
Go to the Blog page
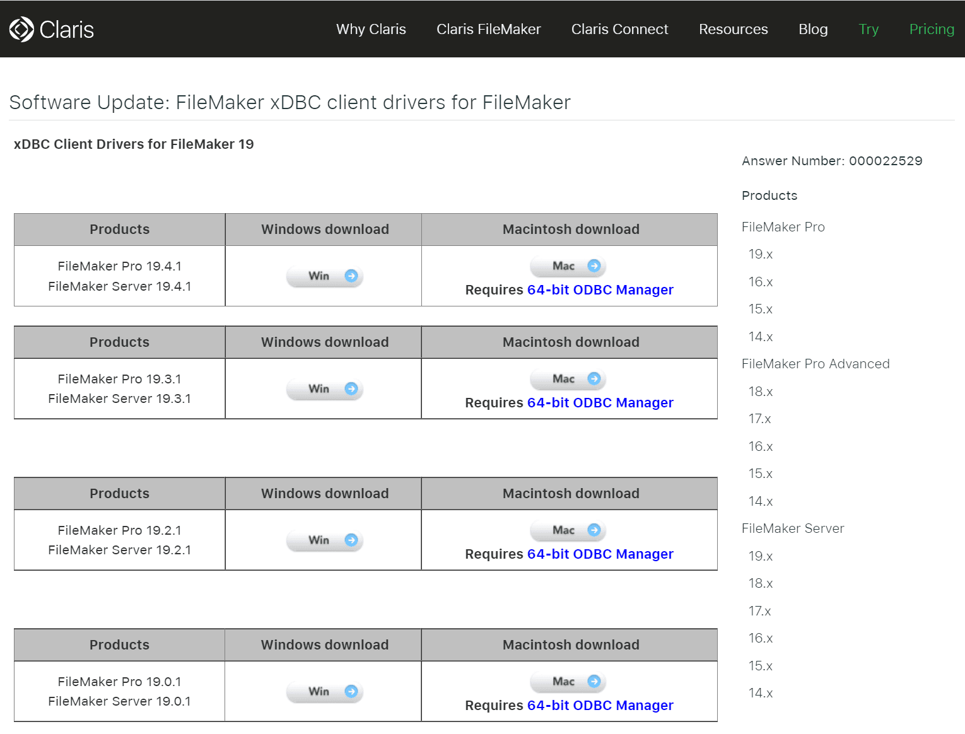pyautogui.click(x=813, y=29)
